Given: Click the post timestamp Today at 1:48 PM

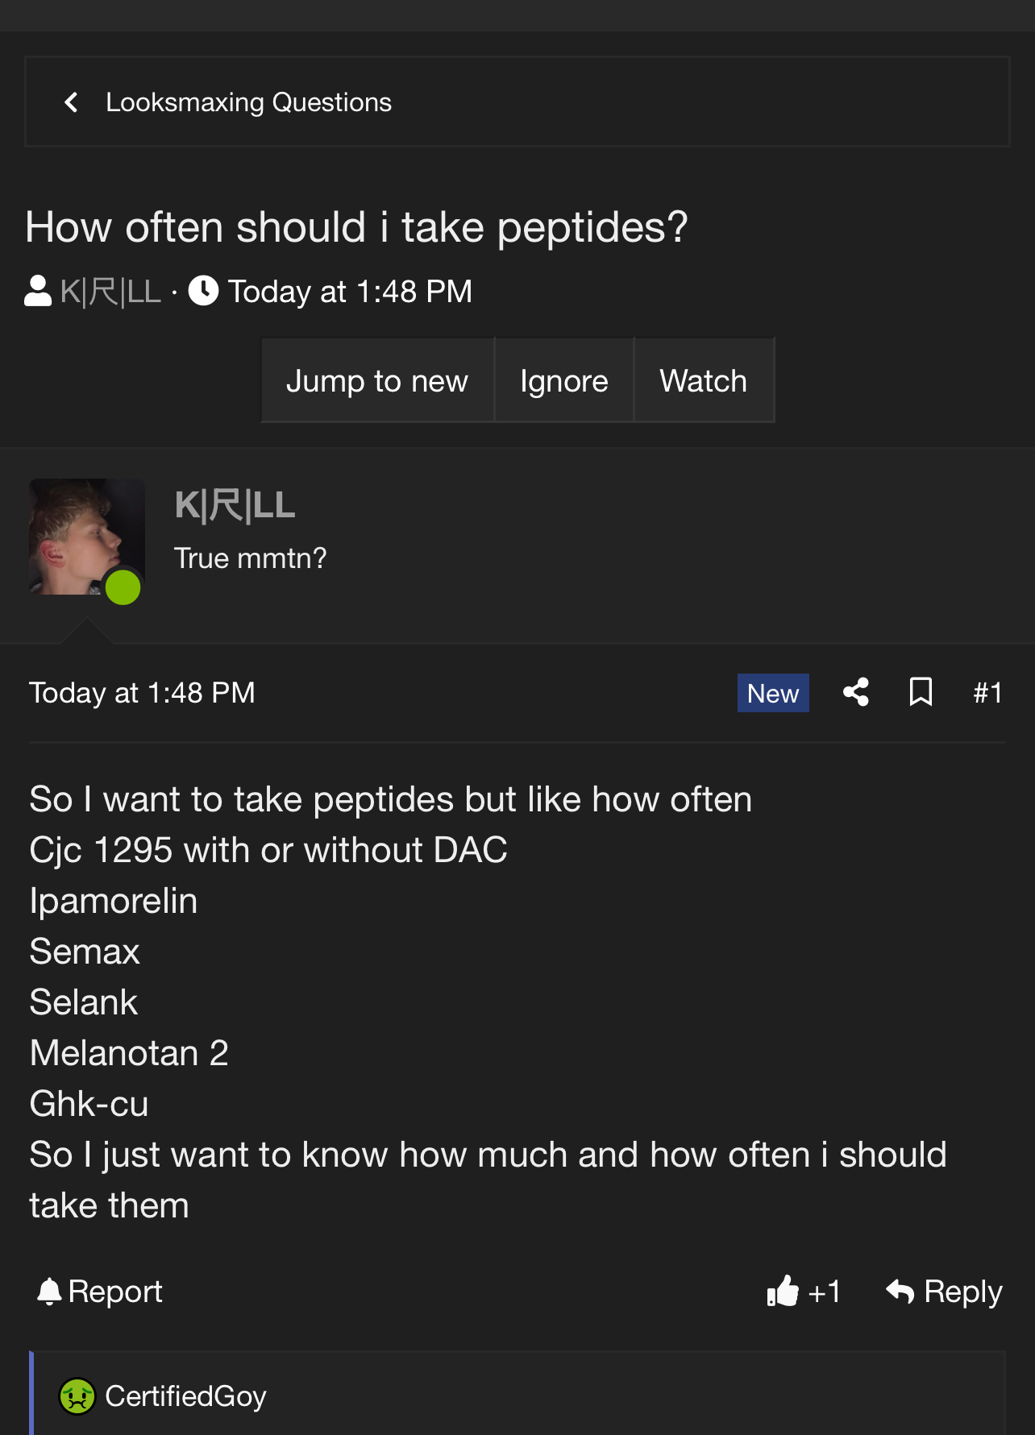Looking at the screenshot, I should click(x=142, y=693).
